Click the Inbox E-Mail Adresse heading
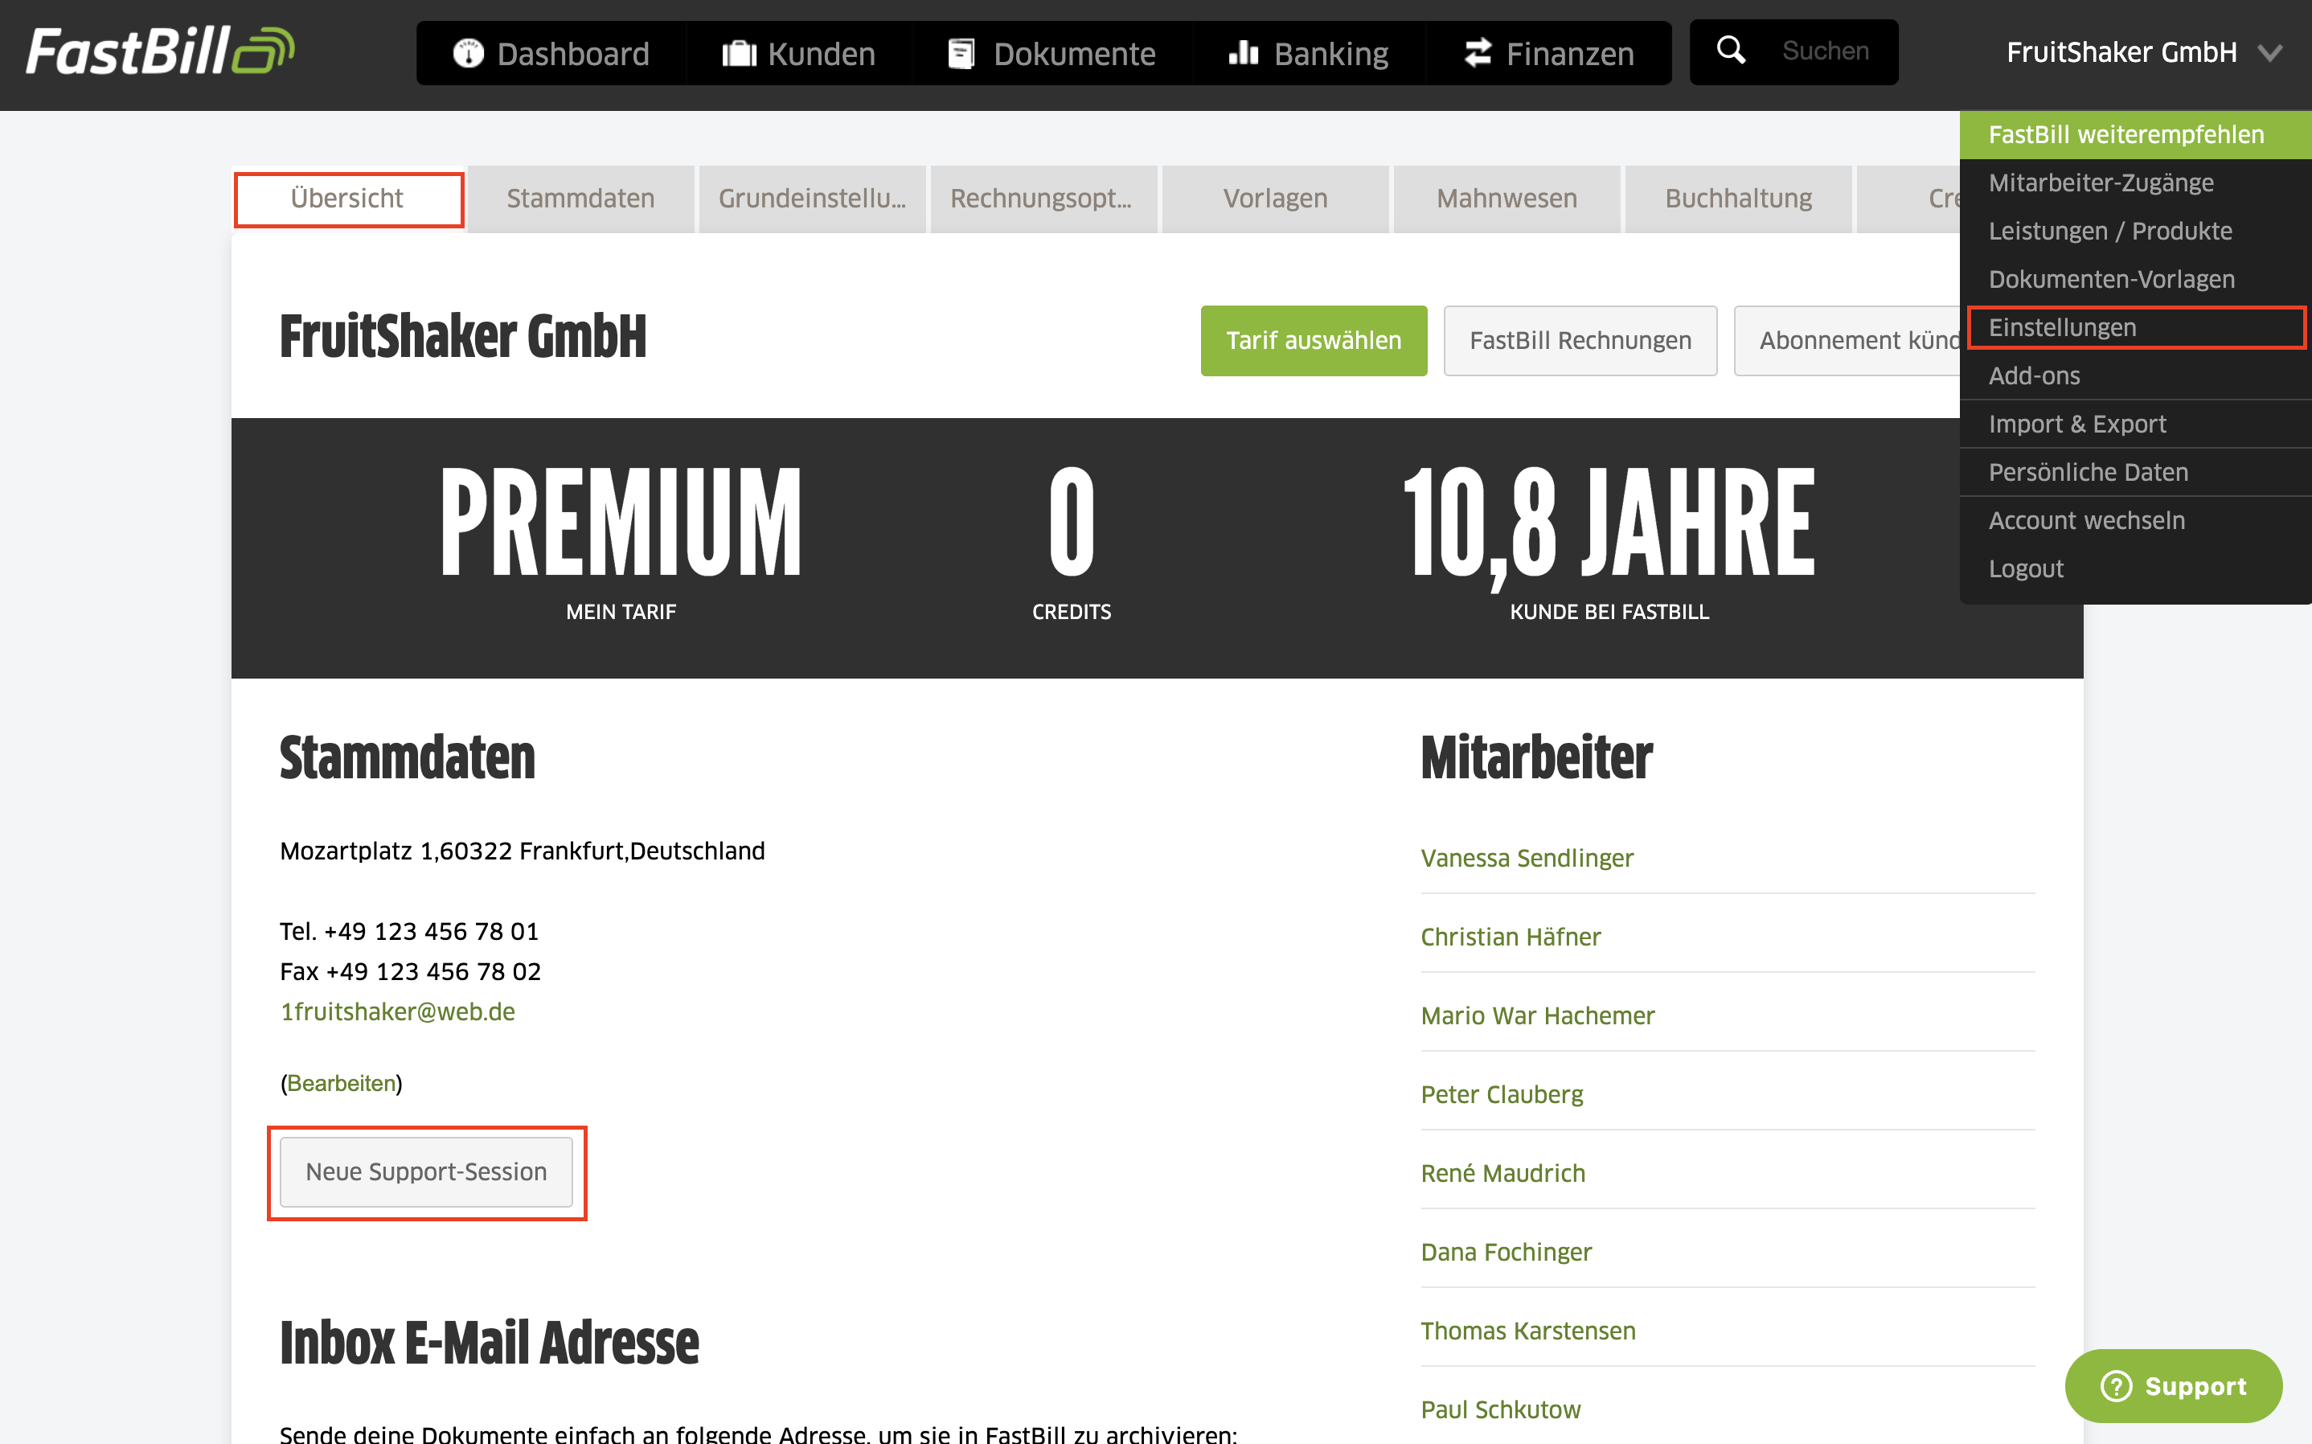The height and width of the screenshot is (1444, 2312). pos(489,1343)
